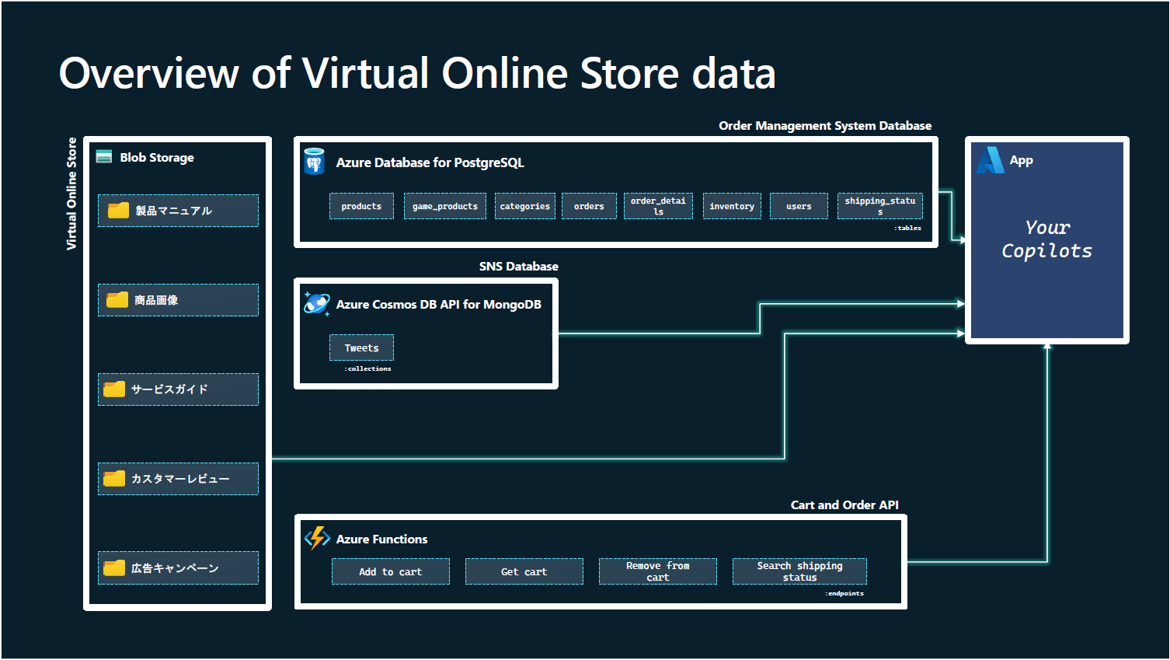Select the orders table box
Viewport: 1170px width, 660px height.
point(589,206)
